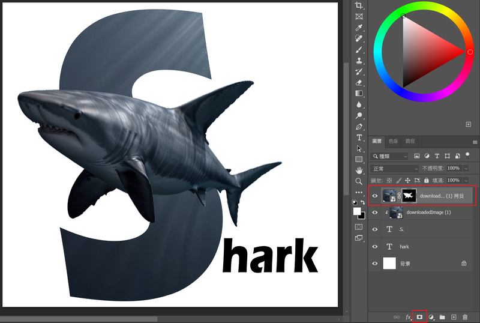Select the Eyedropper tool

[359, 28]
